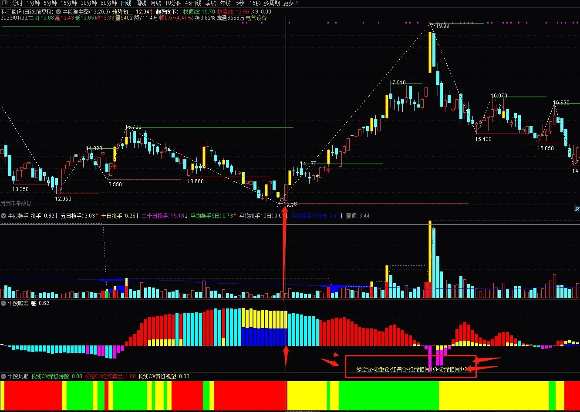Screen dimensions: 580x412
Task: Select the 15分钟 period tab
Action: tap(69, 3)
